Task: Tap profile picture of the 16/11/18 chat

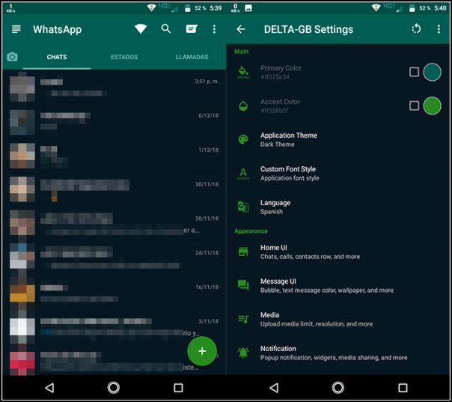Action: coord(22,293)
